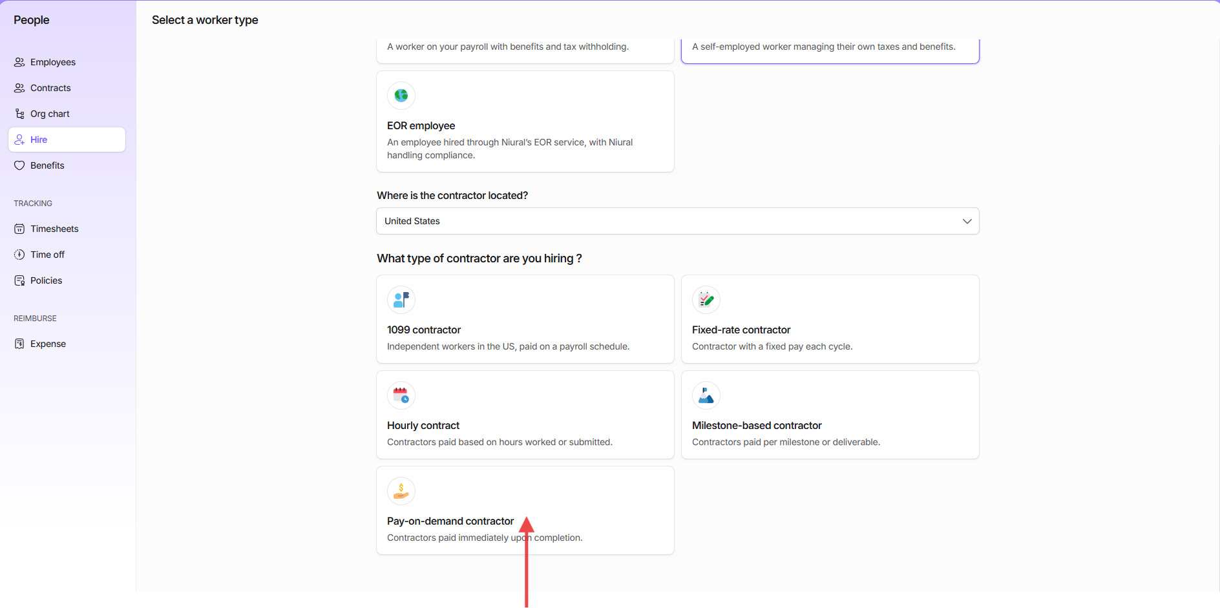The height and width of the screenshot is (608, 1220).
Task: Open the Employees page
Action: (x=67, y=62)
